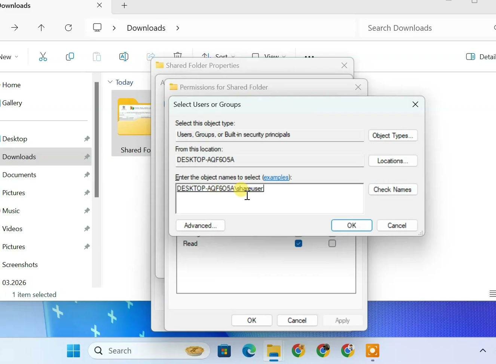496x364 pixels.
Task: Click the navigation pane scrollbar
Action: point(97,140)
